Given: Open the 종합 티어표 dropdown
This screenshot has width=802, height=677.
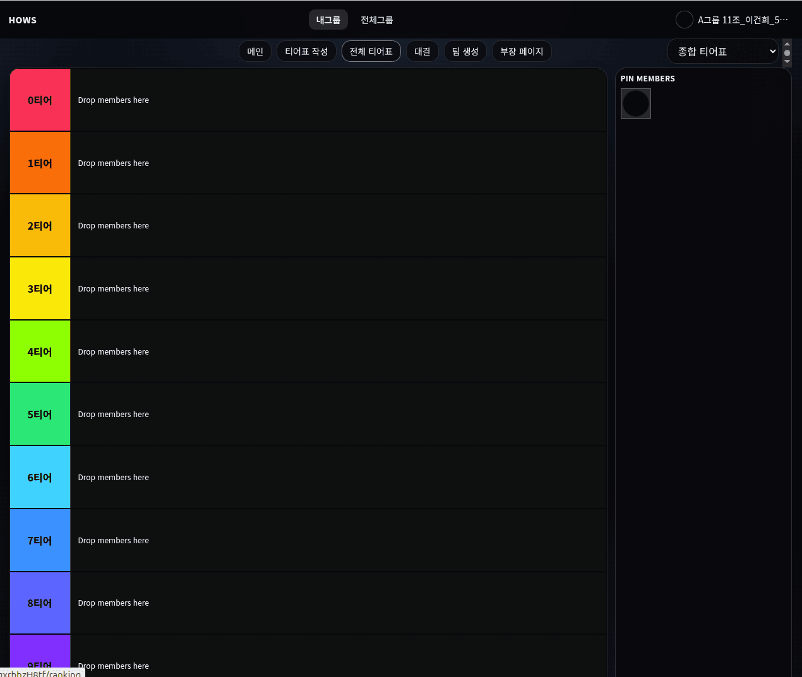Looking at the screenshot, I should [x=723, y=51].
